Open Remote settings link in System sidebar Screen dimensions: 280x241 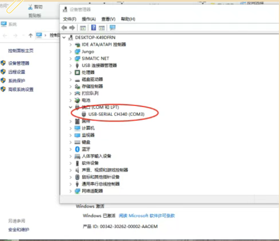[x=17, y=72]
